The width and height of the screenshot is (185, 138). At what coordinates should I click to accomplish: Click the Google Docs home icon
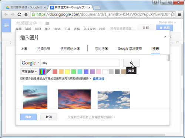click(x=7, y=25)
